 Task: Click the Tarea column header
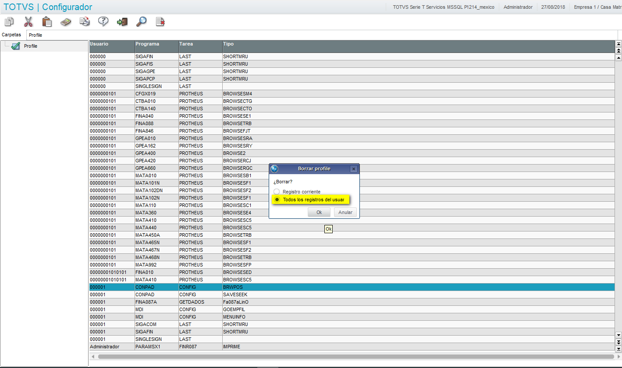(200, 46)
